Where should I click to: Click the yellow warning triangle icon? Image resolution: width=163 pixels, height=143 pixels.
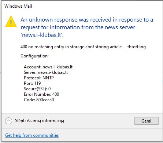pos(11,22)
